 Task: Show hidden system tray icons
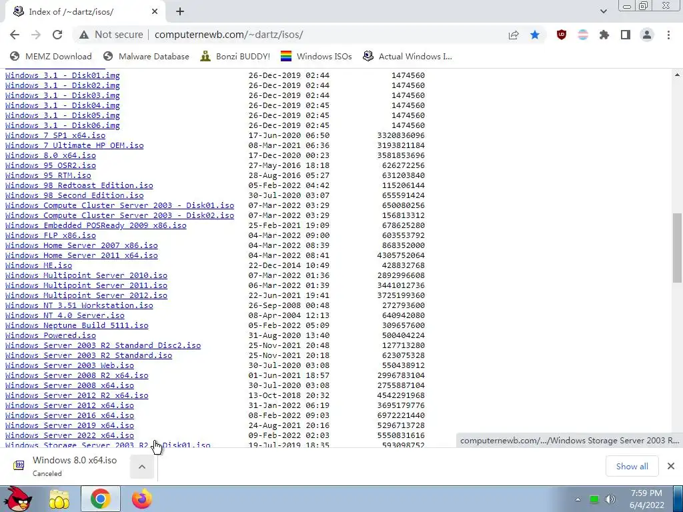coord(578,499)
